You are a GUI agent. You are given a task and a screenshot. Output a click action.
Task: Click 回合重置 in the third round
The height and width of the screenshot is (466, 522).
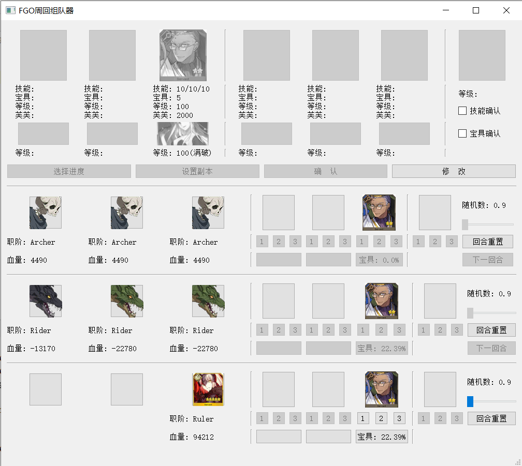pyautogui.click(x=491, y=418)
